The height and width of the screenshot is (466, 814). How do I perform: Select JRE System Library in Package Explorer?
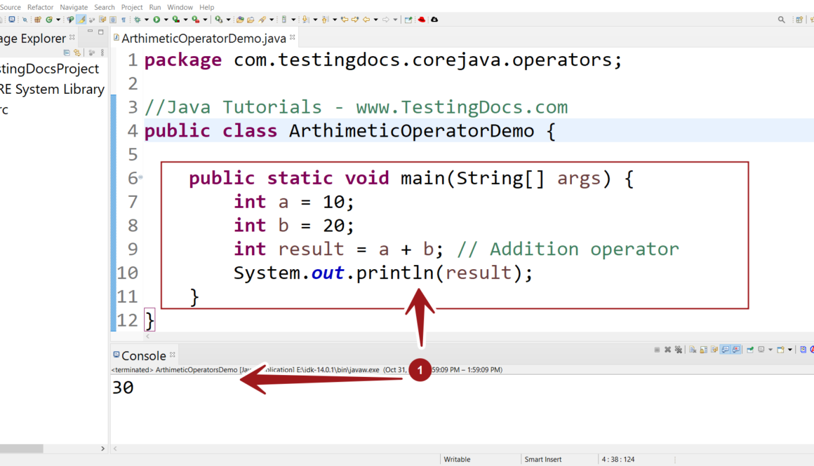point(53,89)
